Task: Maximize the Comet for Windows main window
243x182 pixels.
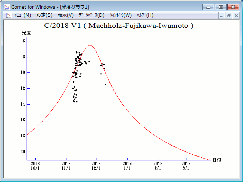Action: (220, 6)
